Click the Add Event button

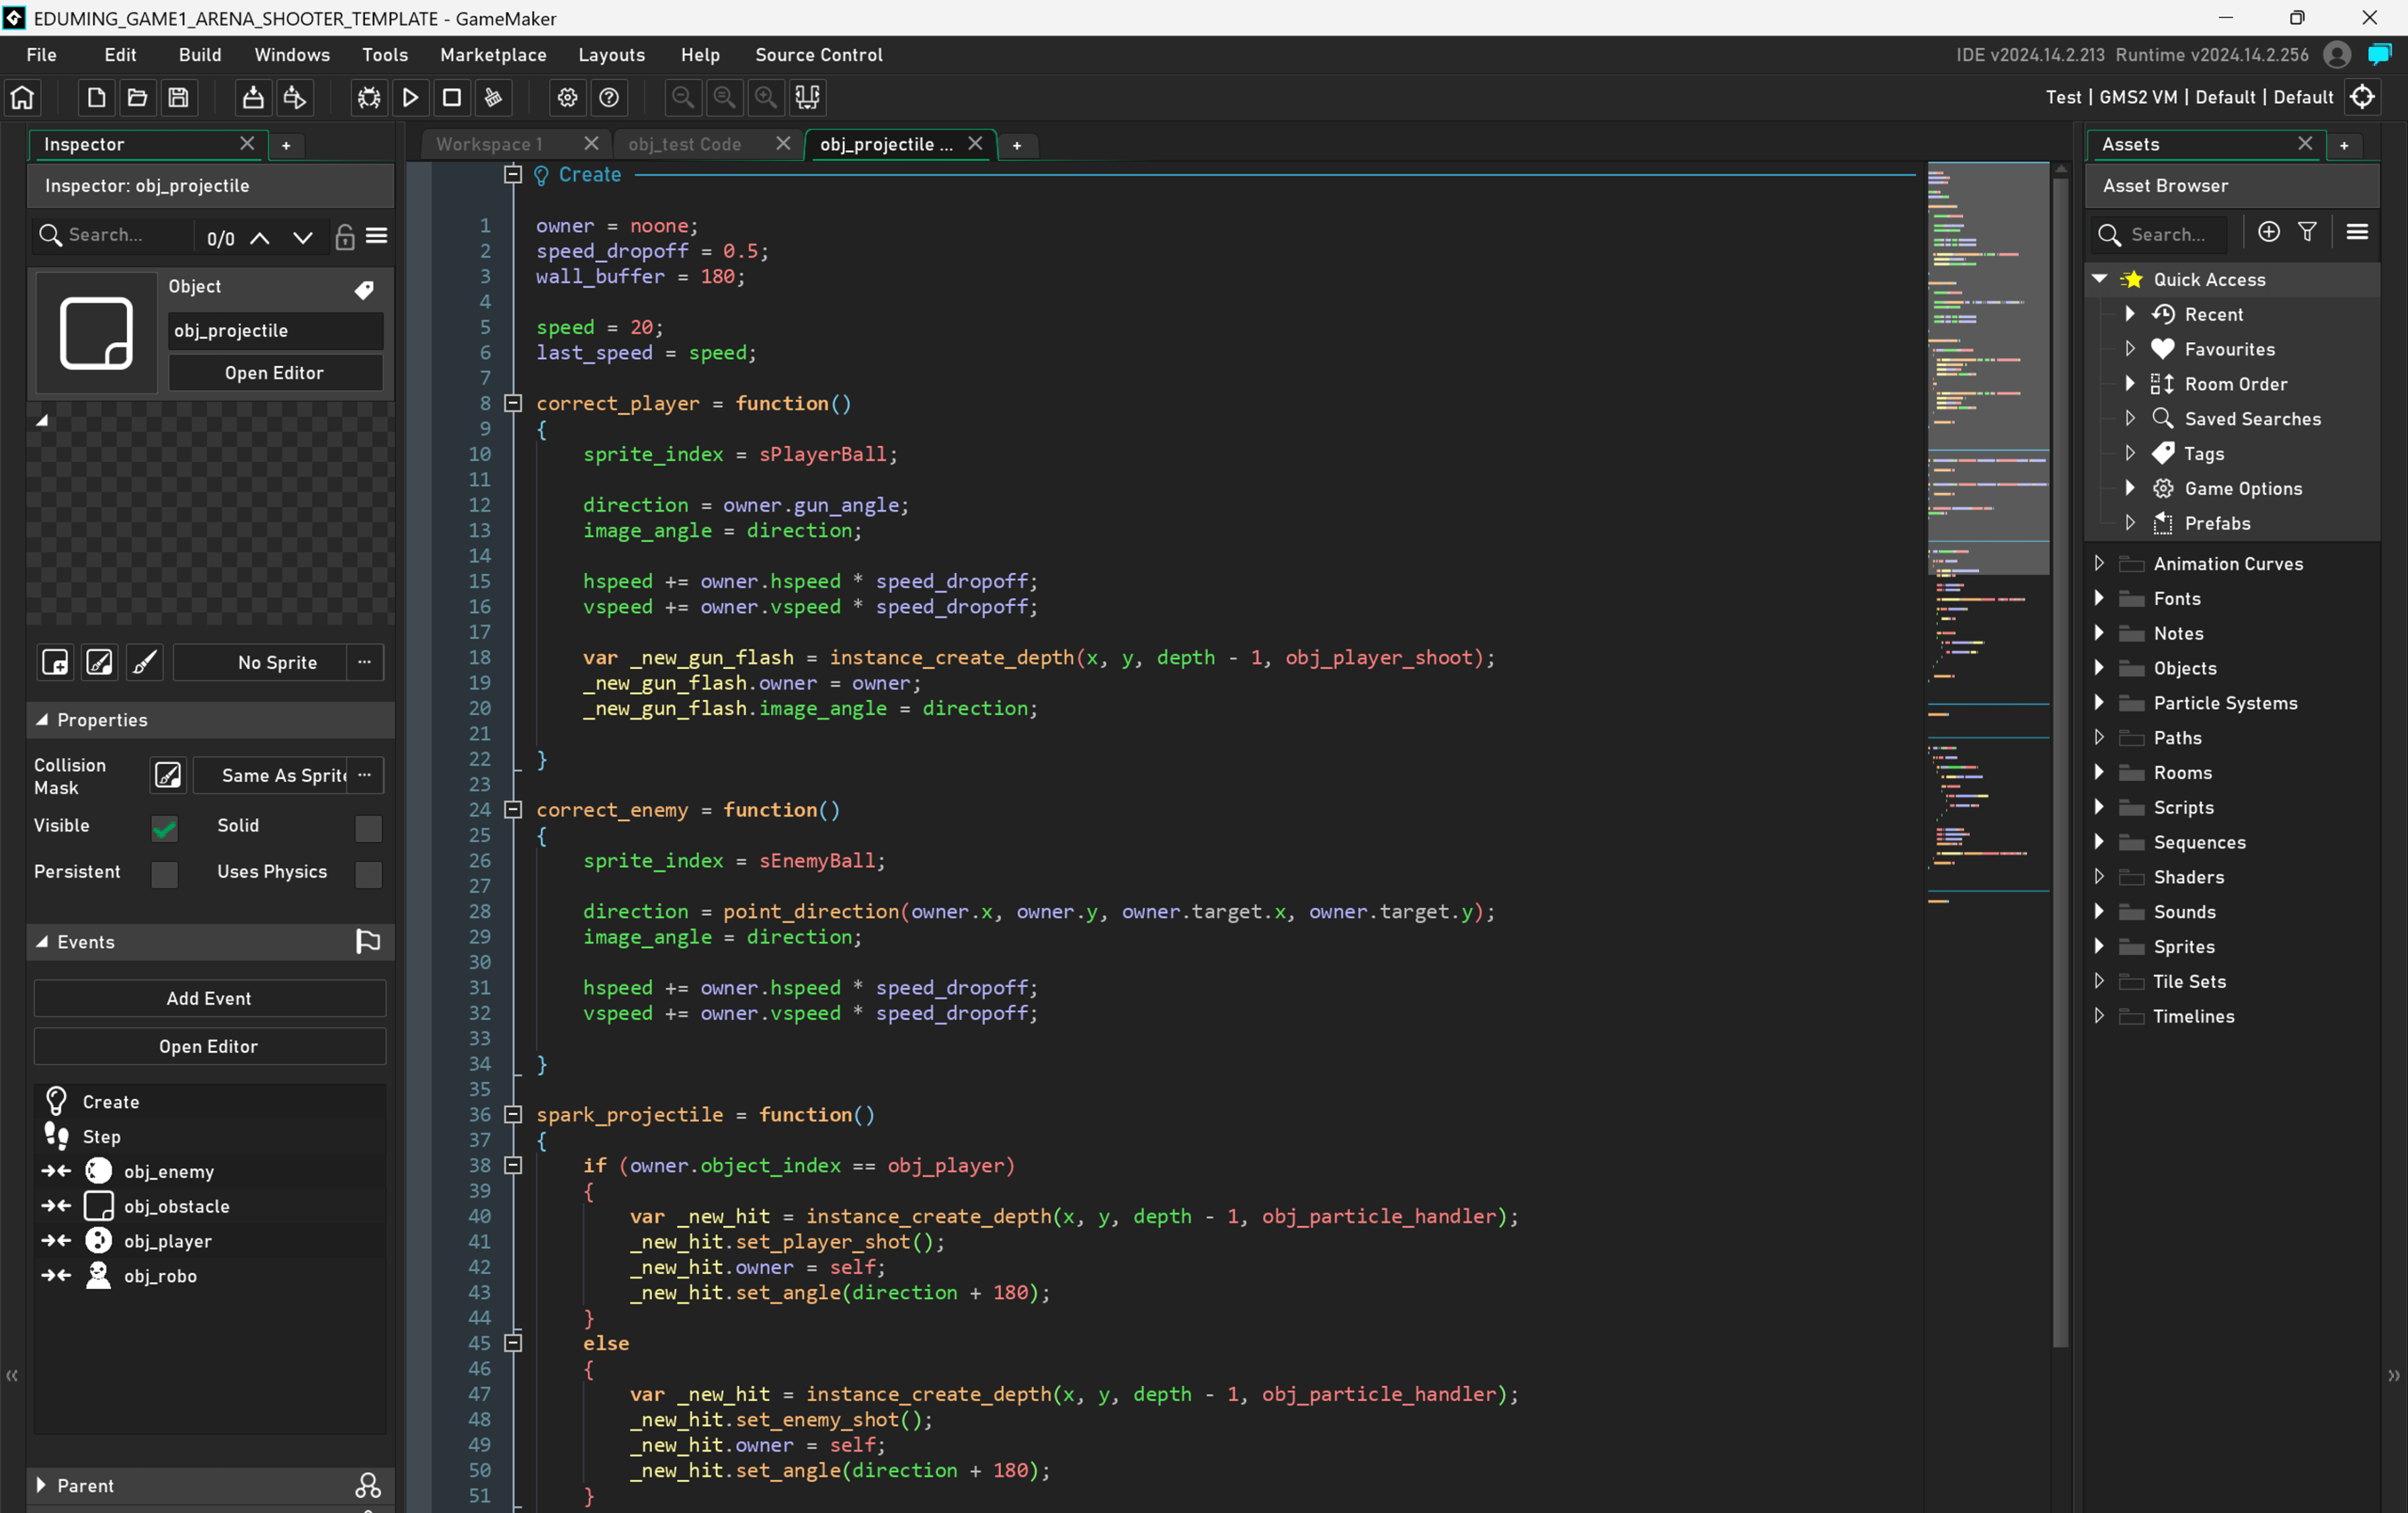[209, 998]
